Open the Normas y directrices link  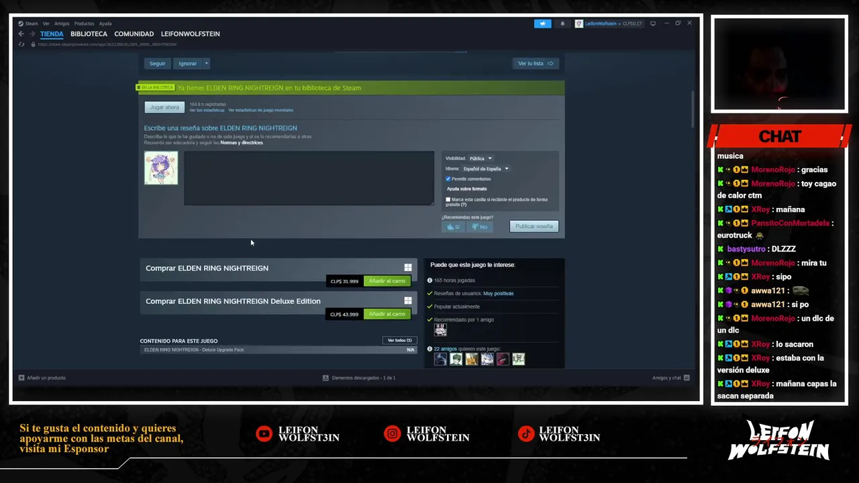[x=242, y=143]
